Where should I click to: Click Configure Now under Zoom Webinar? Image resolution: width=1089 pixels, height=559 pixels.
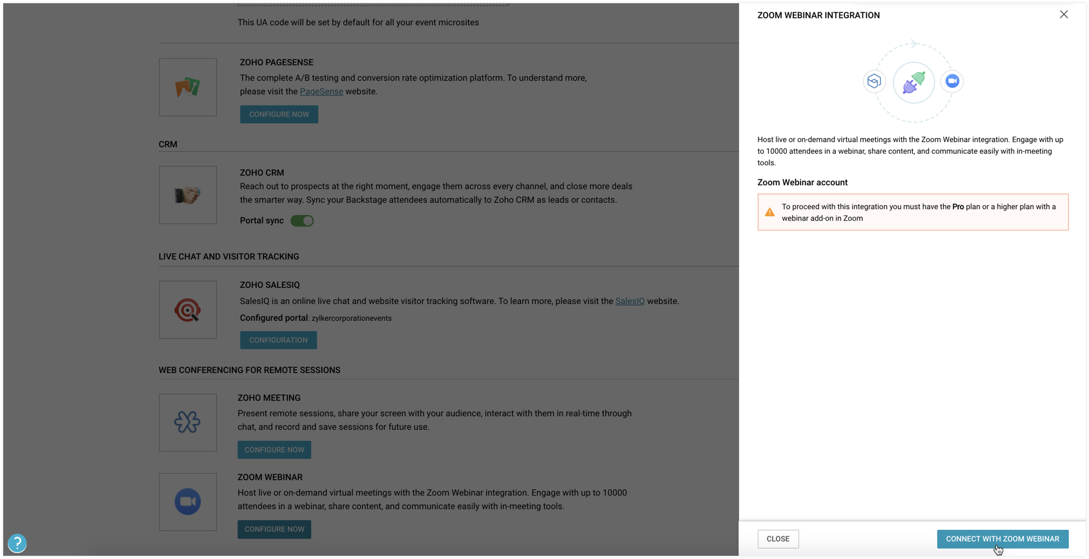tap(274, 529)
